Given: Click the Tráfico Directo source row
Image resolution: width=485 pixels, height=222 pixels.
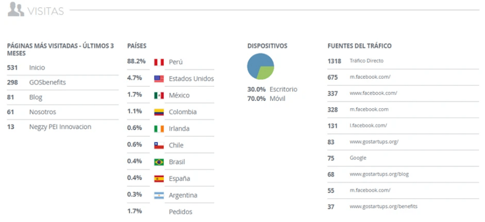Looking at the screenshot, I should (403, 61).
